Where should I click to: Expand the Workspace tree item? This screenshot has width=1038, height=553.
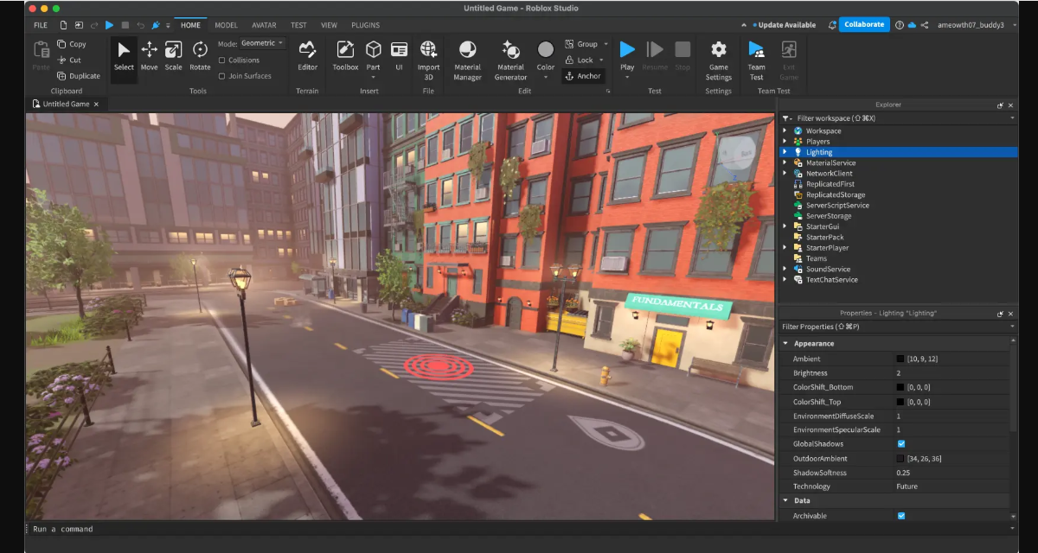pyautogui.click(x=784, y=130)
